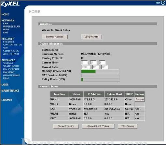Click the Current Time seconds field
The width and height of the screenshot is (166, 145).
pos(102,63)
